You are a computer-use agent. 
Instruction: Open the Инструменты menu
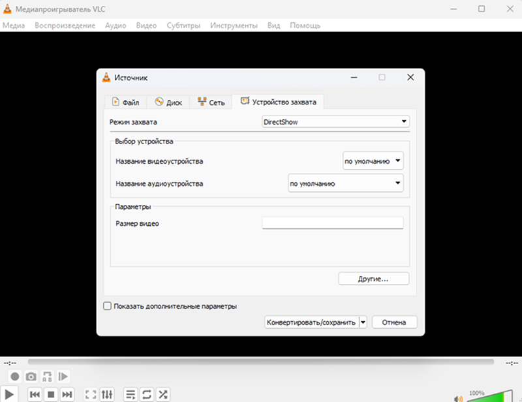(x=234, y=25)
